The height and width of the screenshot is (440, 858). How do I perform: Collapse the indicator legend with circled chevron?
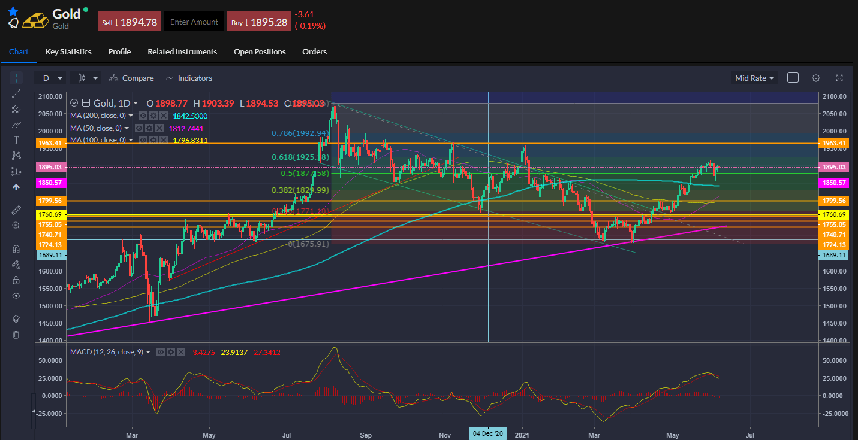point(74,103)
